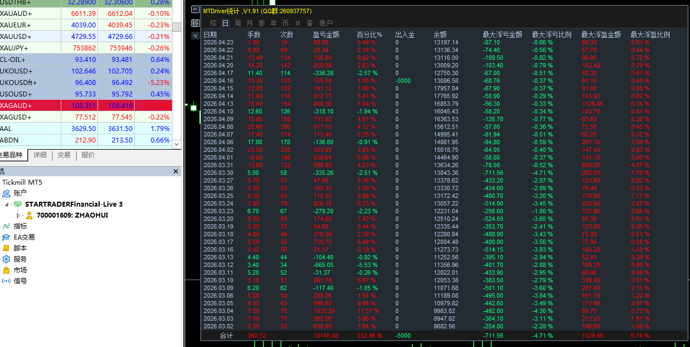Select the 指标 tree item label
690x347 pixels.
pyautogui.click(x=20, y=226)
